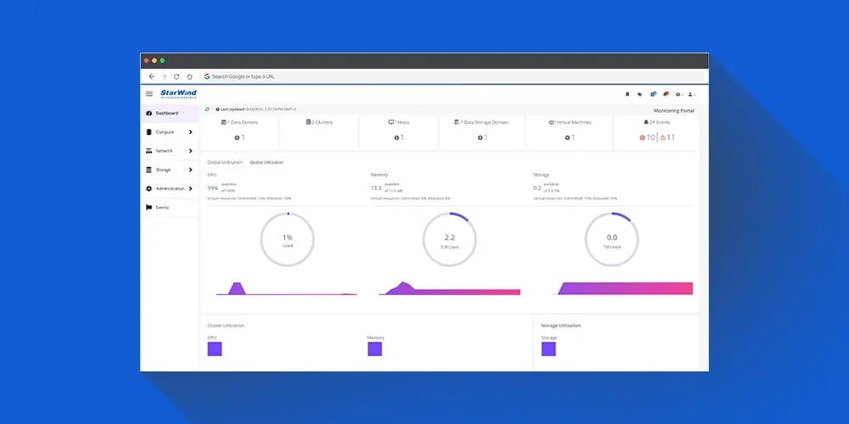Open the help dropdown in the header
This screenshot has height=424, width=849.
click(679, 95)
